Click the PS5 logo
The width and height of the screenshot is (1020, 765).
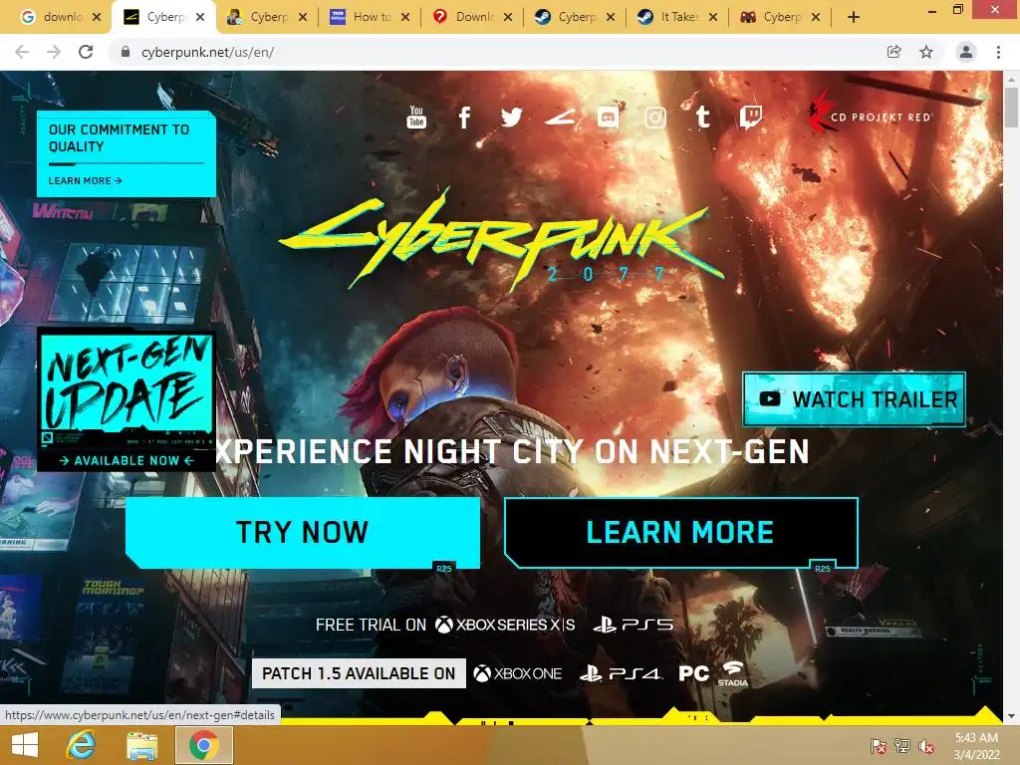(633, 626)
